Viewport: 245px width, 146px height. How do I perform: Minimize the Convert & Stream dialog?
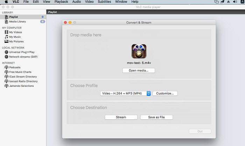(x=70, y=22)
